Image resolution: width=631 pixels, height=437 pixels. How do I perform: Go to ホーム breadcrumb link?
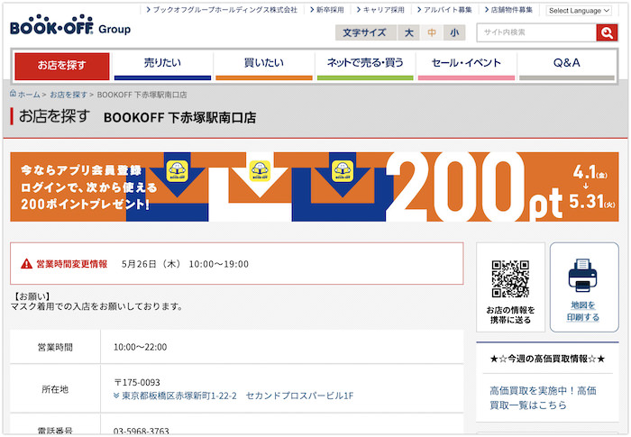(29, 95)
